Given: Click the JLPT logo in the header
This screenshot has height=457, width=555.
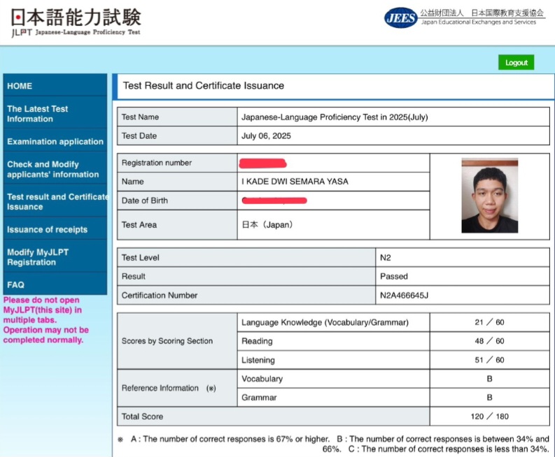Looking at the screenshot, I should tap(76, 22).
